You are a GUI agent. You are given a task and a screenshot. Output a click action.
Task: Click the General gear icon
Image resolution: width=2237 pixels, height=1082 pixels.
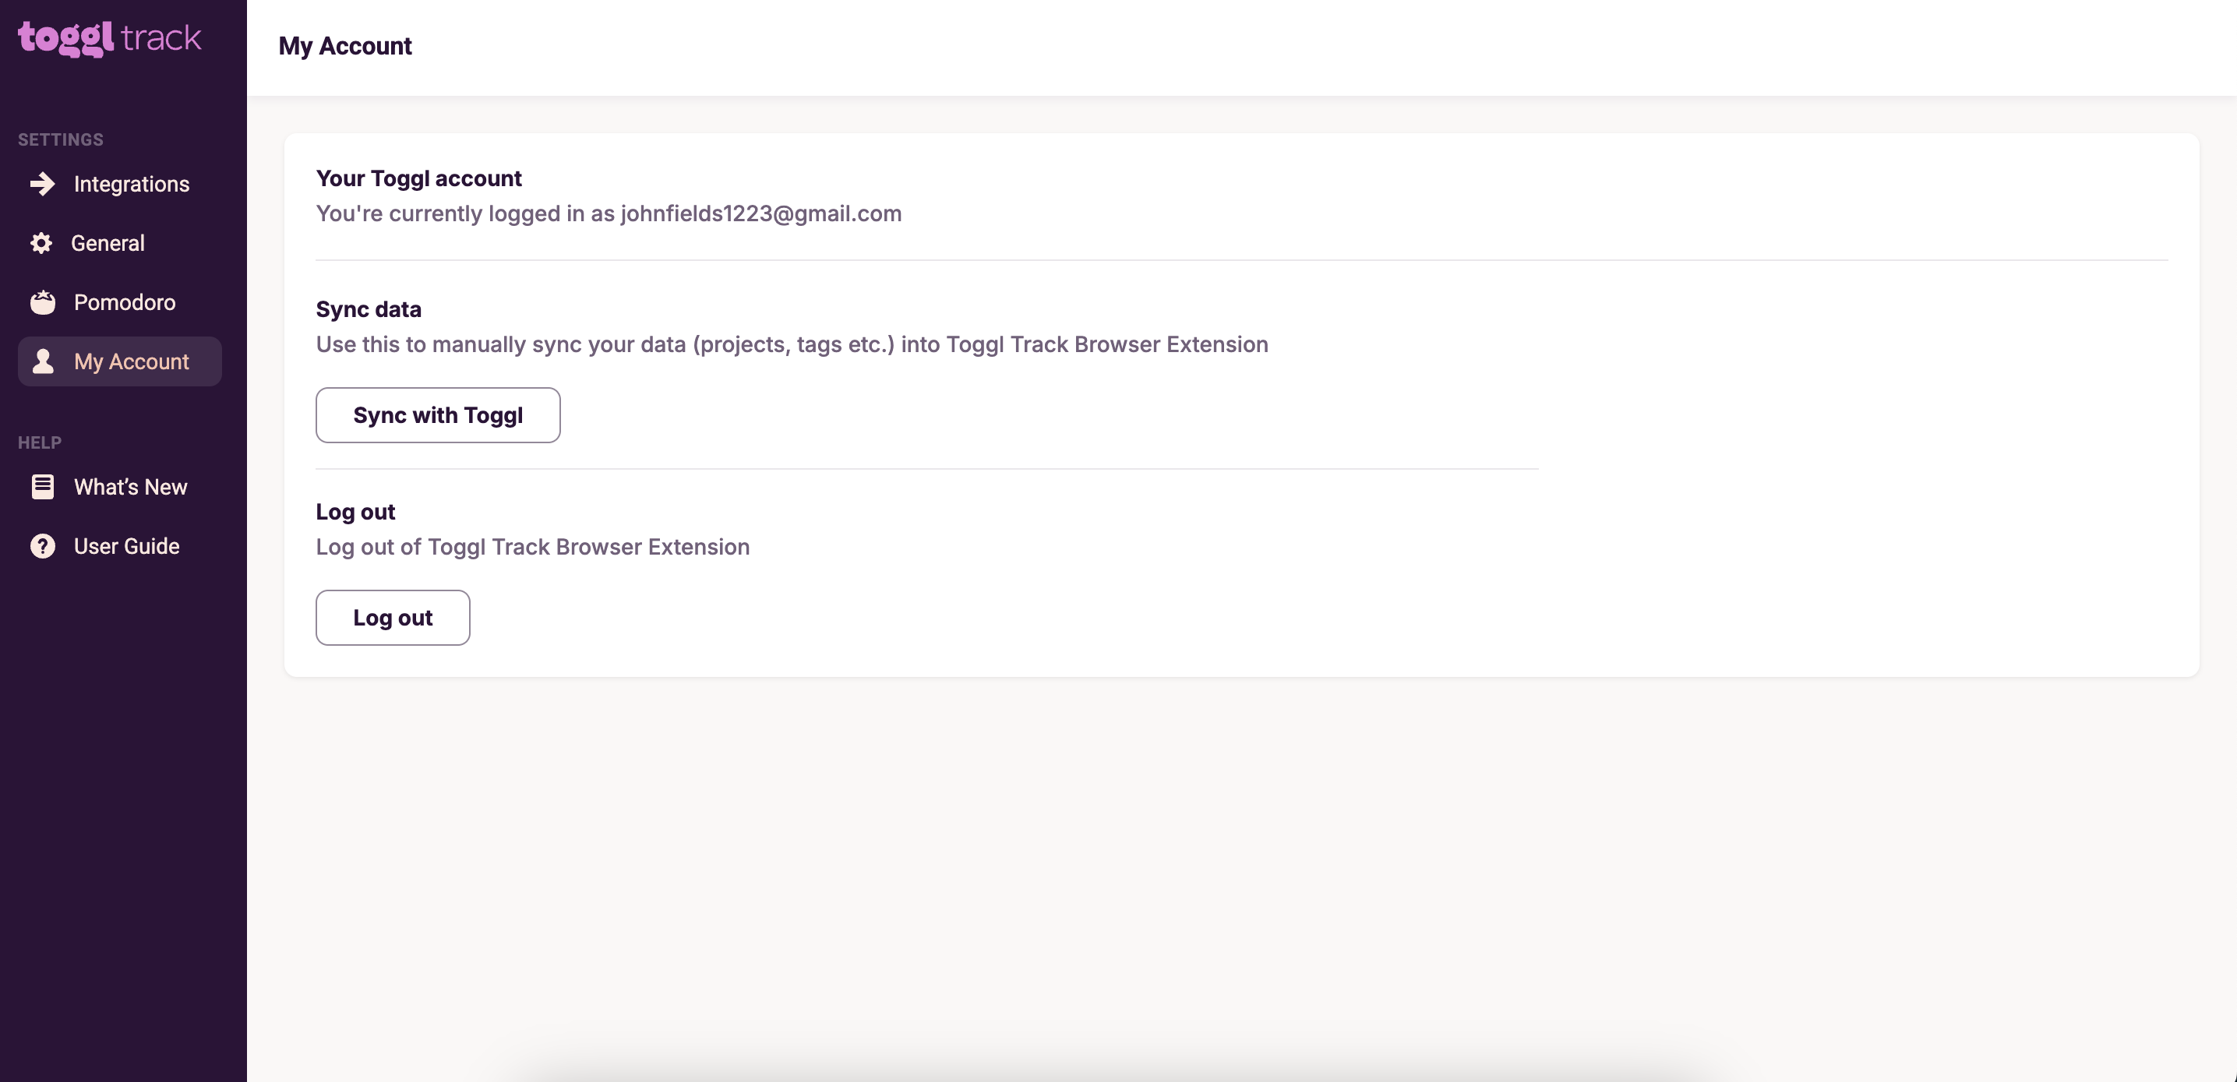41,243
